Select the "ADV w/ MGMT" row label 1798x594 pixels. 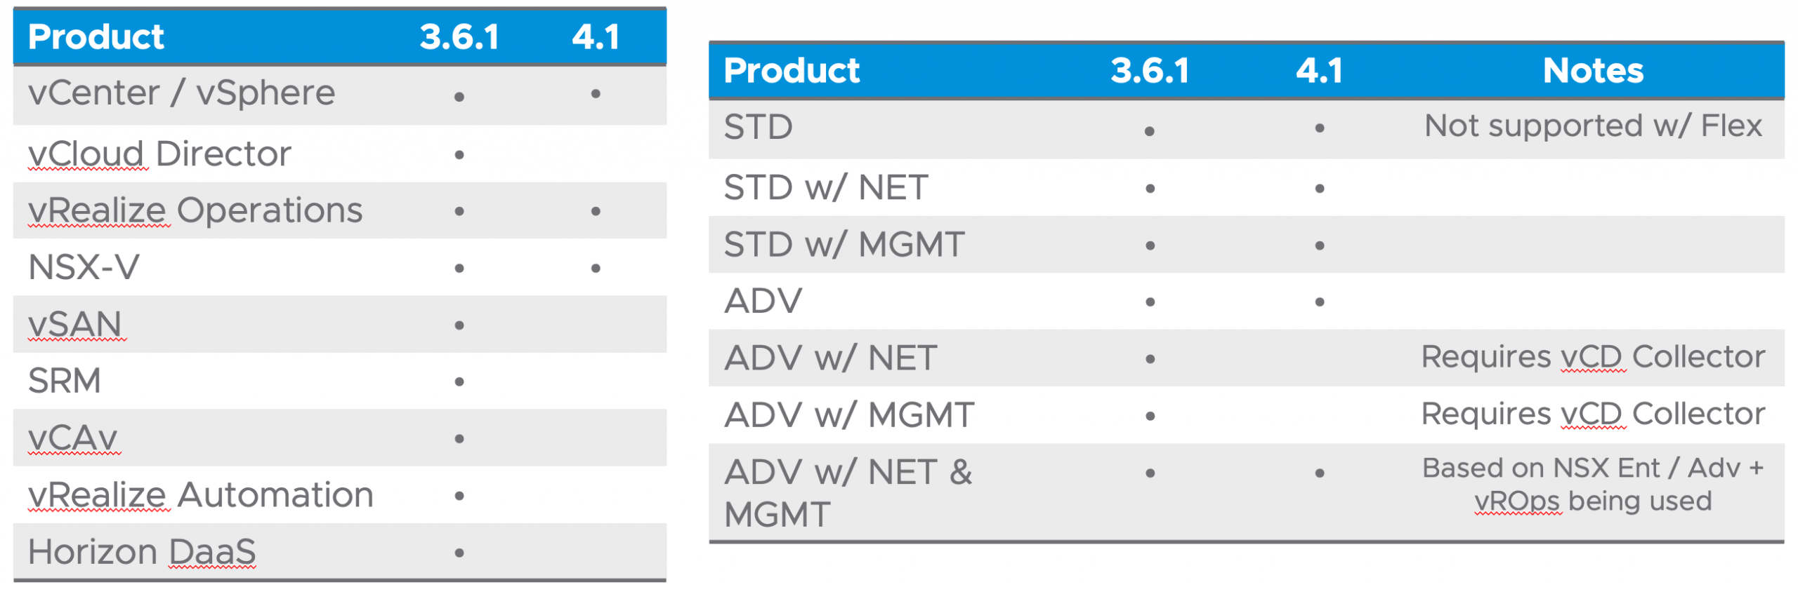click(x=849, y=415)
